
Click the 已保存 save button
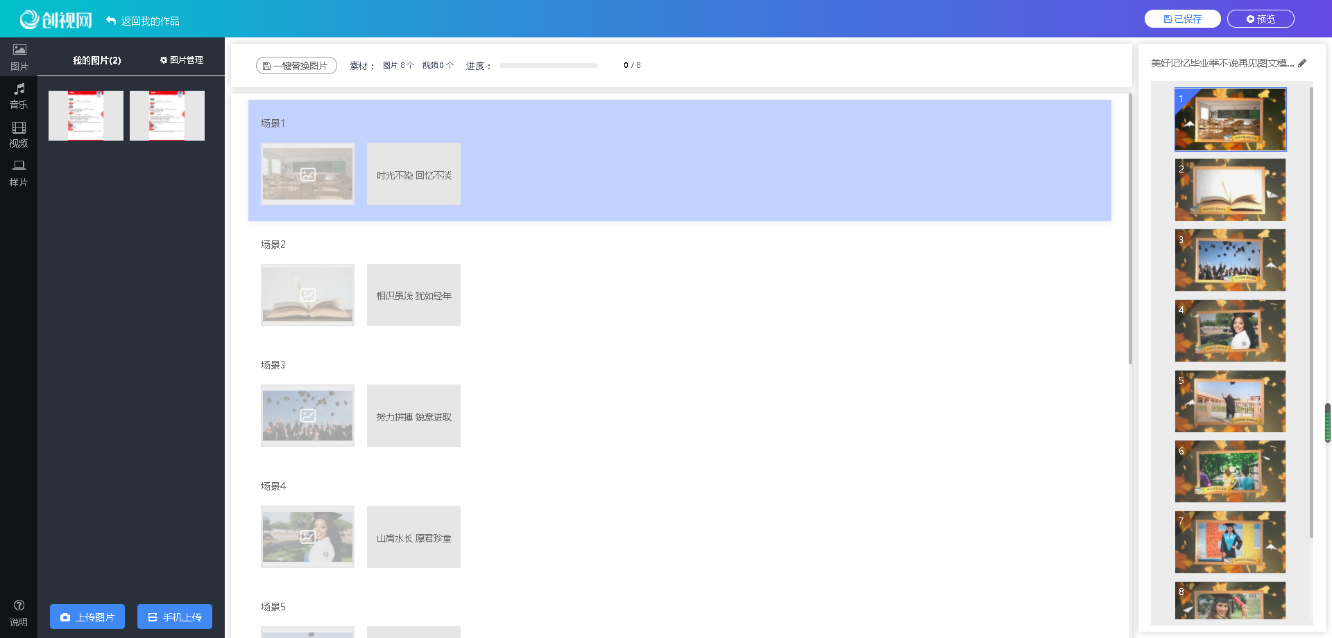(1182, 19)
